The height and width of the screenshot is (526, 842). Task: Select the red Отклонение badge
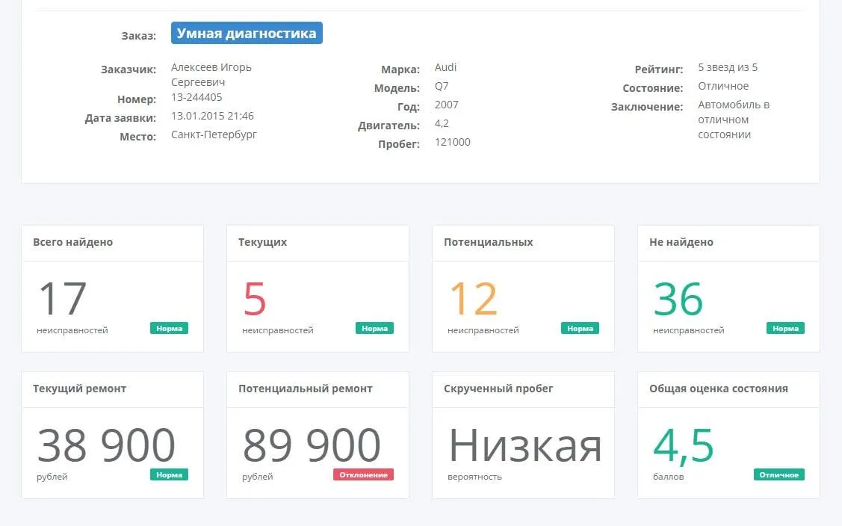point(364,475)
